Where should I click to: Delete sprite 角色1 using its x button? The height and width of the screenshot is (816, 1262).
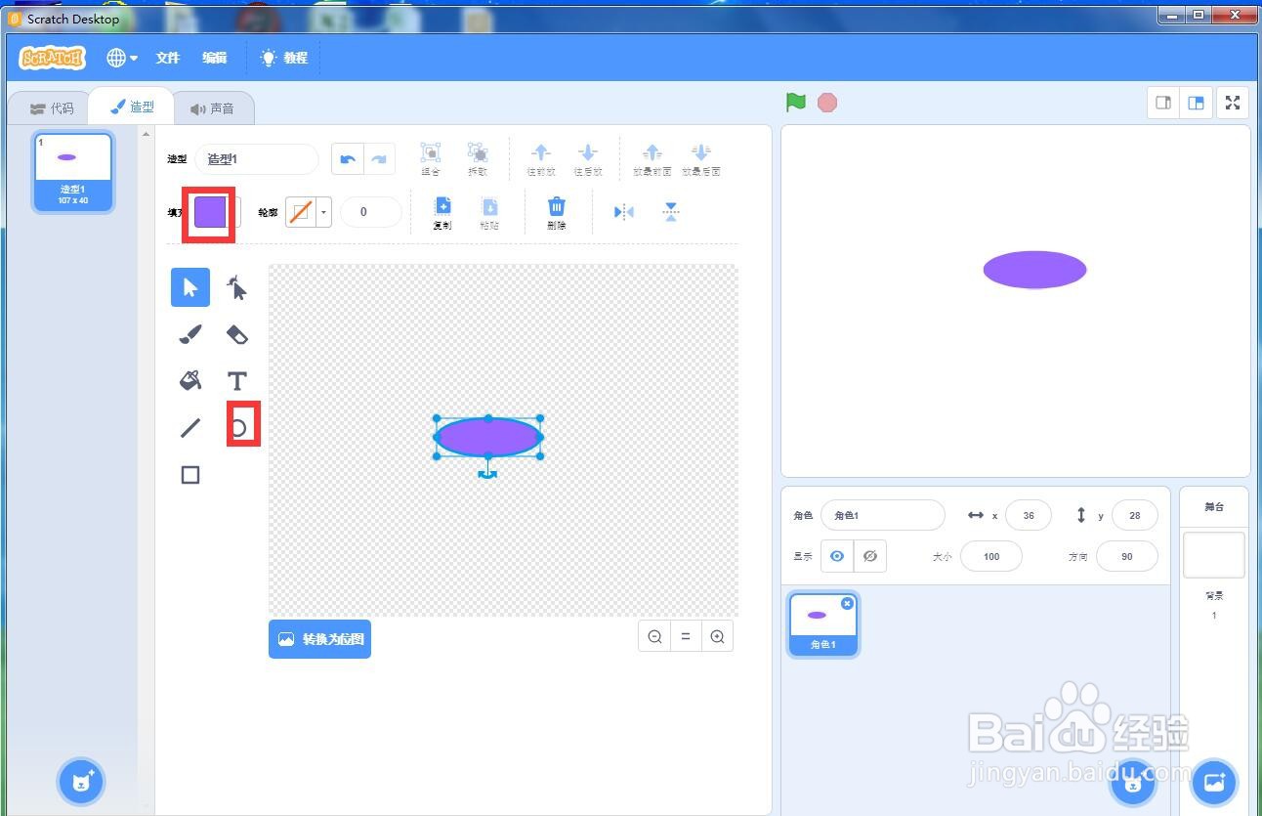[847, 603]
